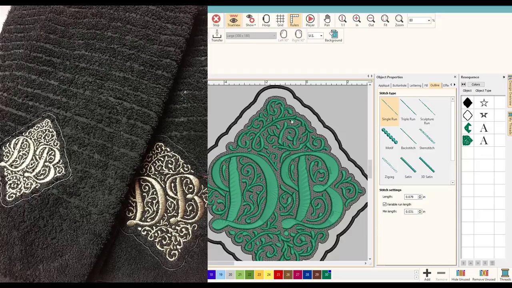The height and width of the screenshot is (288, 512).
Task: Select Satin stitch type
Action: 408,168
